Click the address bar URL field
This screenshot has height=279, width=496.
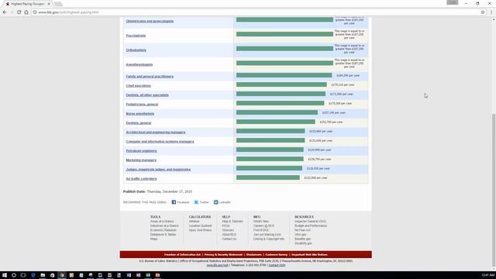coord(257,12)
